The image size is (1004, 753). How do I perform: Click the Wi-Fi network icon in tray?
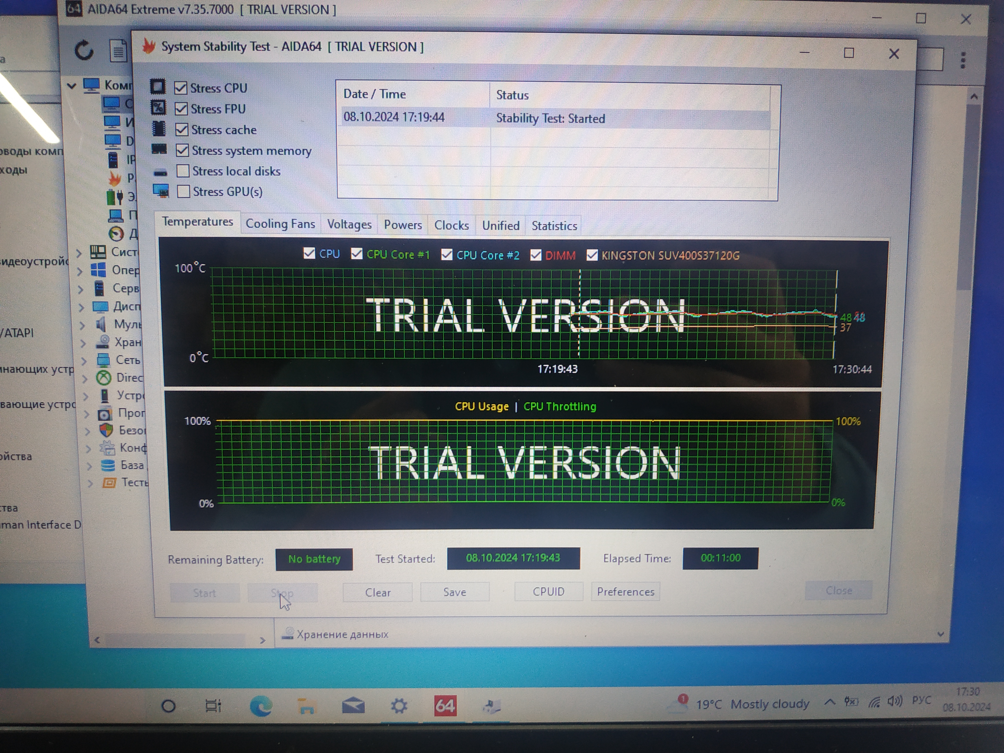coord(874,702)
